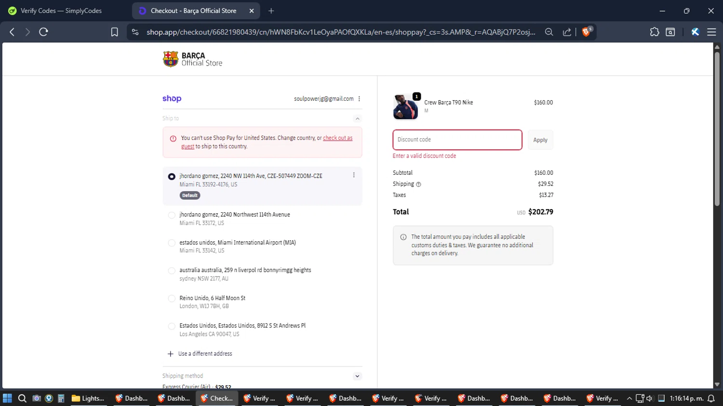
Task: Open Windows taskbar search
Action: pyautogui.click(x=22, y=398)
